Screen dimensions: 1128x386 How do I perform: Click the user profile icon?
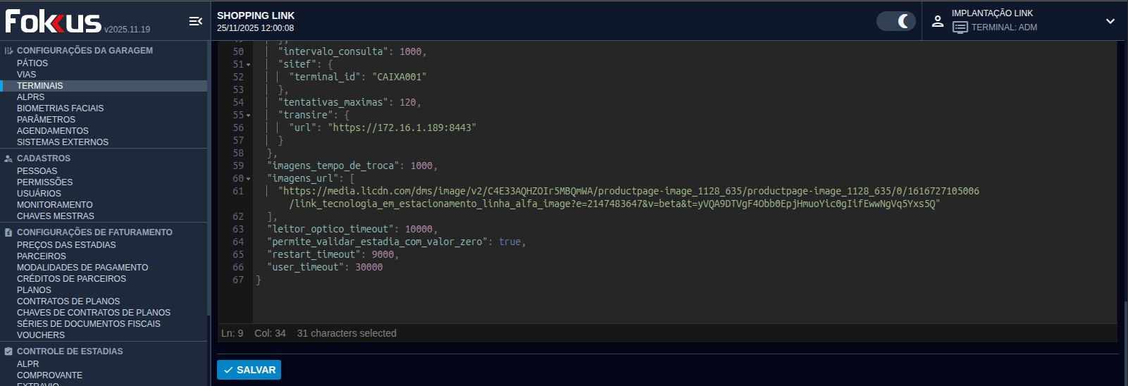(x=937, y=21)
